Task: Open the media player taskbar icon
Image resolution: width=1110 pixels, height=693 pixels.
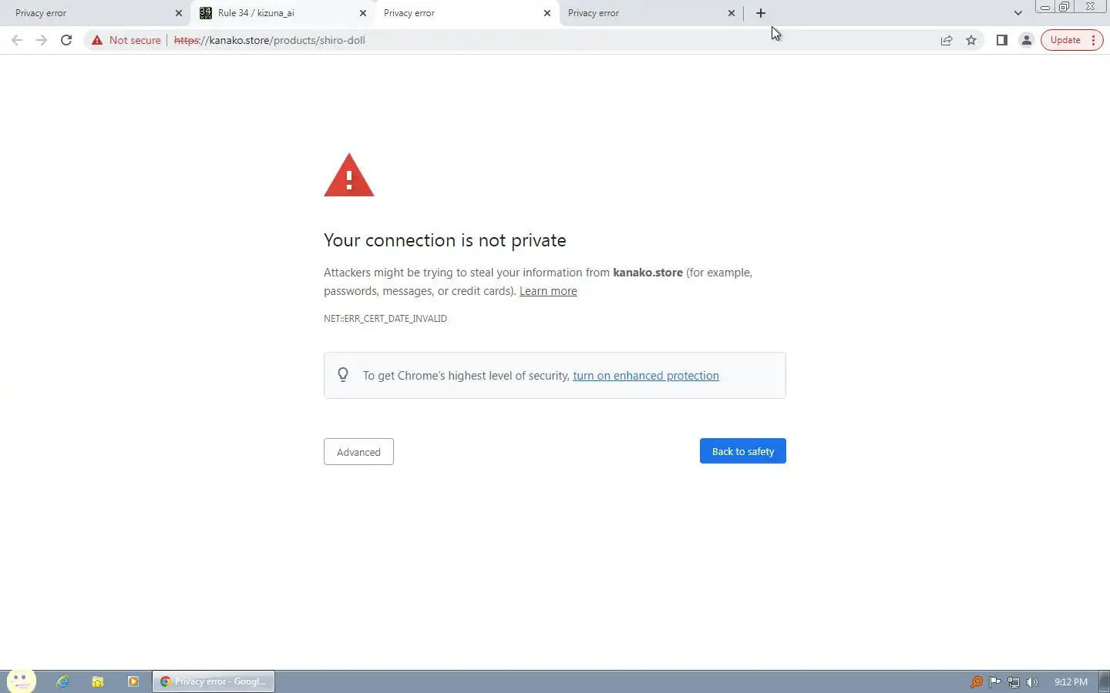Action: point(133,681)
